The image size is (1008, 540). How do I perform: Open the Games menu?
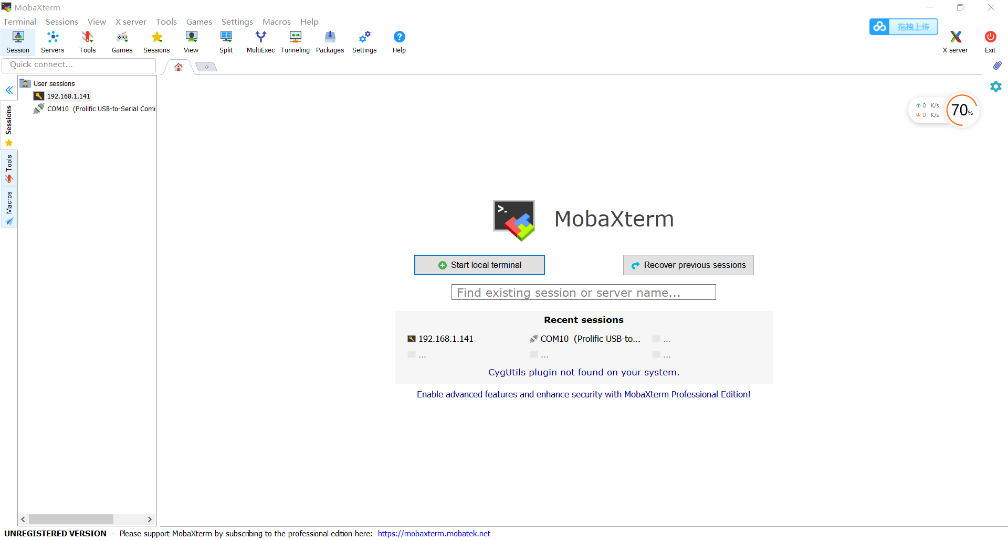click(199, 21)
